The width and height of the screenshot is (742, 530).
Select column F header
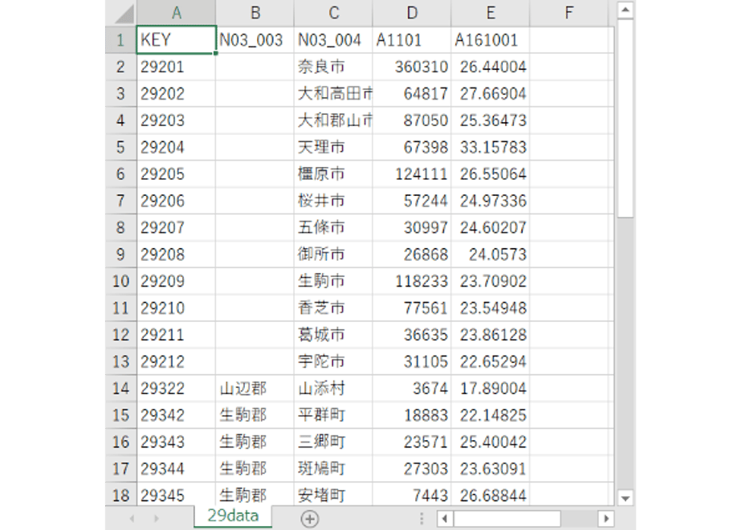coord(569,13)
